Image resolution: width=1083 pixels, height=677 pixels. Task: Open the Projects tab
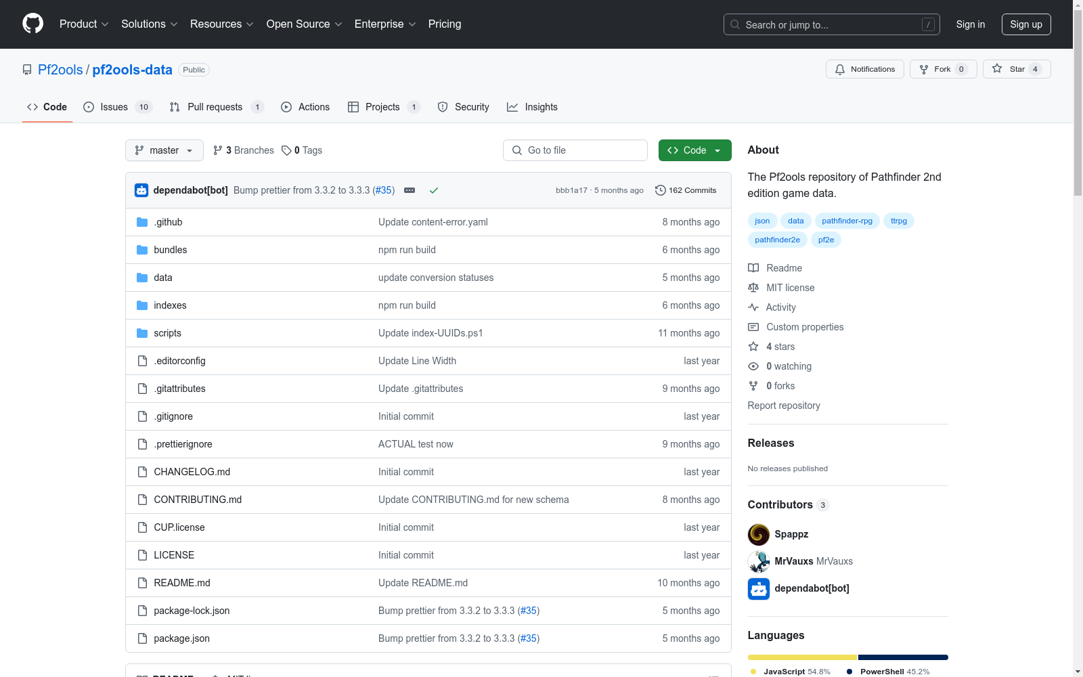[x=384, y=107]
